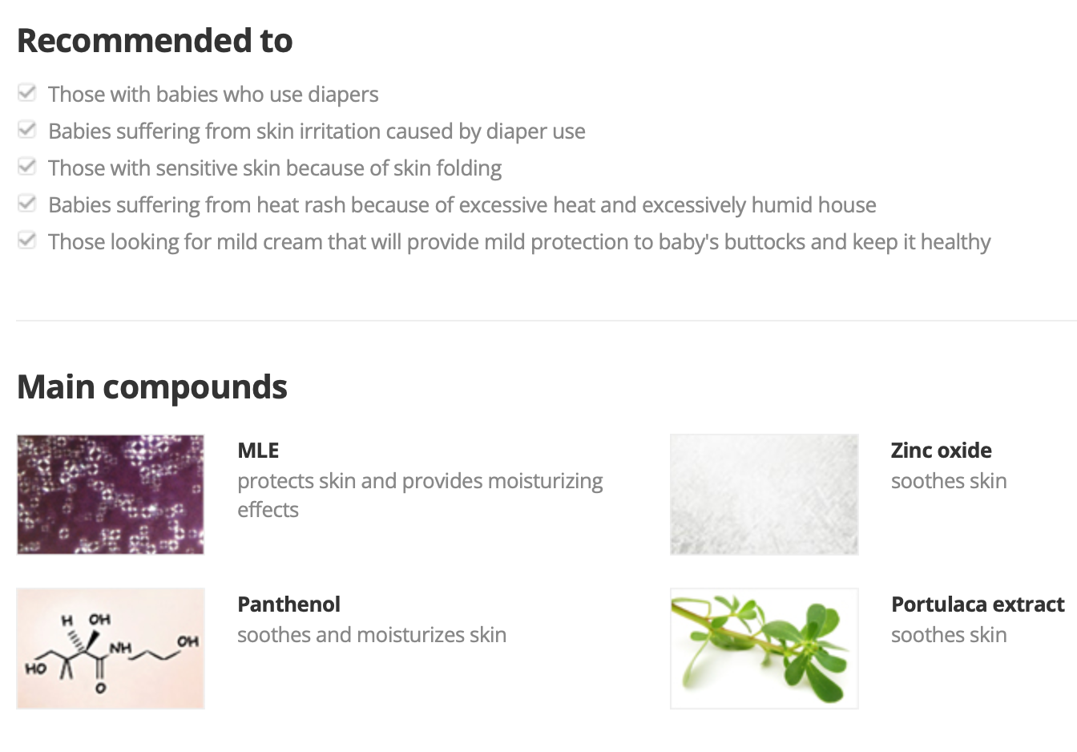
Task: Click the checkbox beside "Those with babies who use diapers"
Action: tap(27, 93)
